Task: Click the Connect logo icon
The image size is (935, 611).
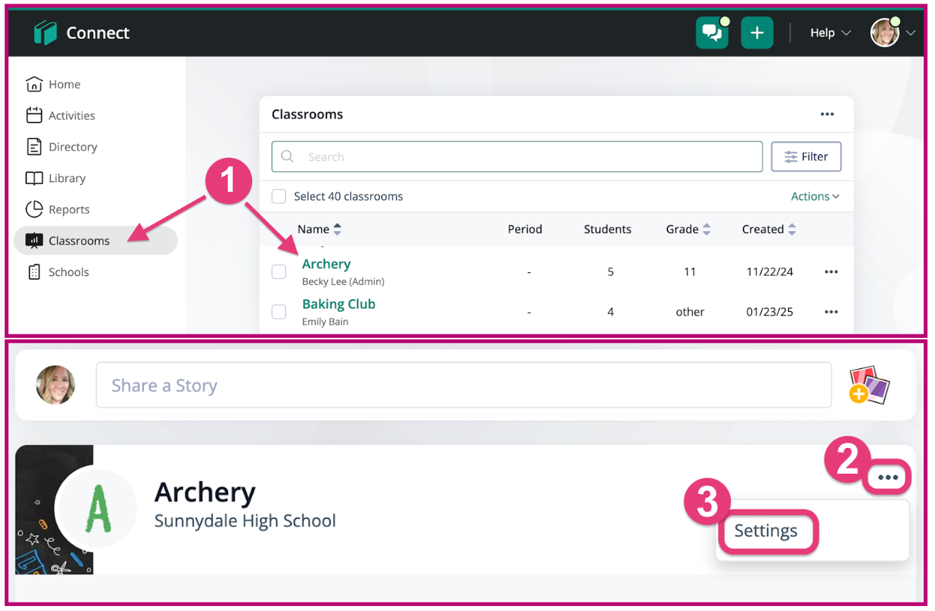Action: point(45,33)
